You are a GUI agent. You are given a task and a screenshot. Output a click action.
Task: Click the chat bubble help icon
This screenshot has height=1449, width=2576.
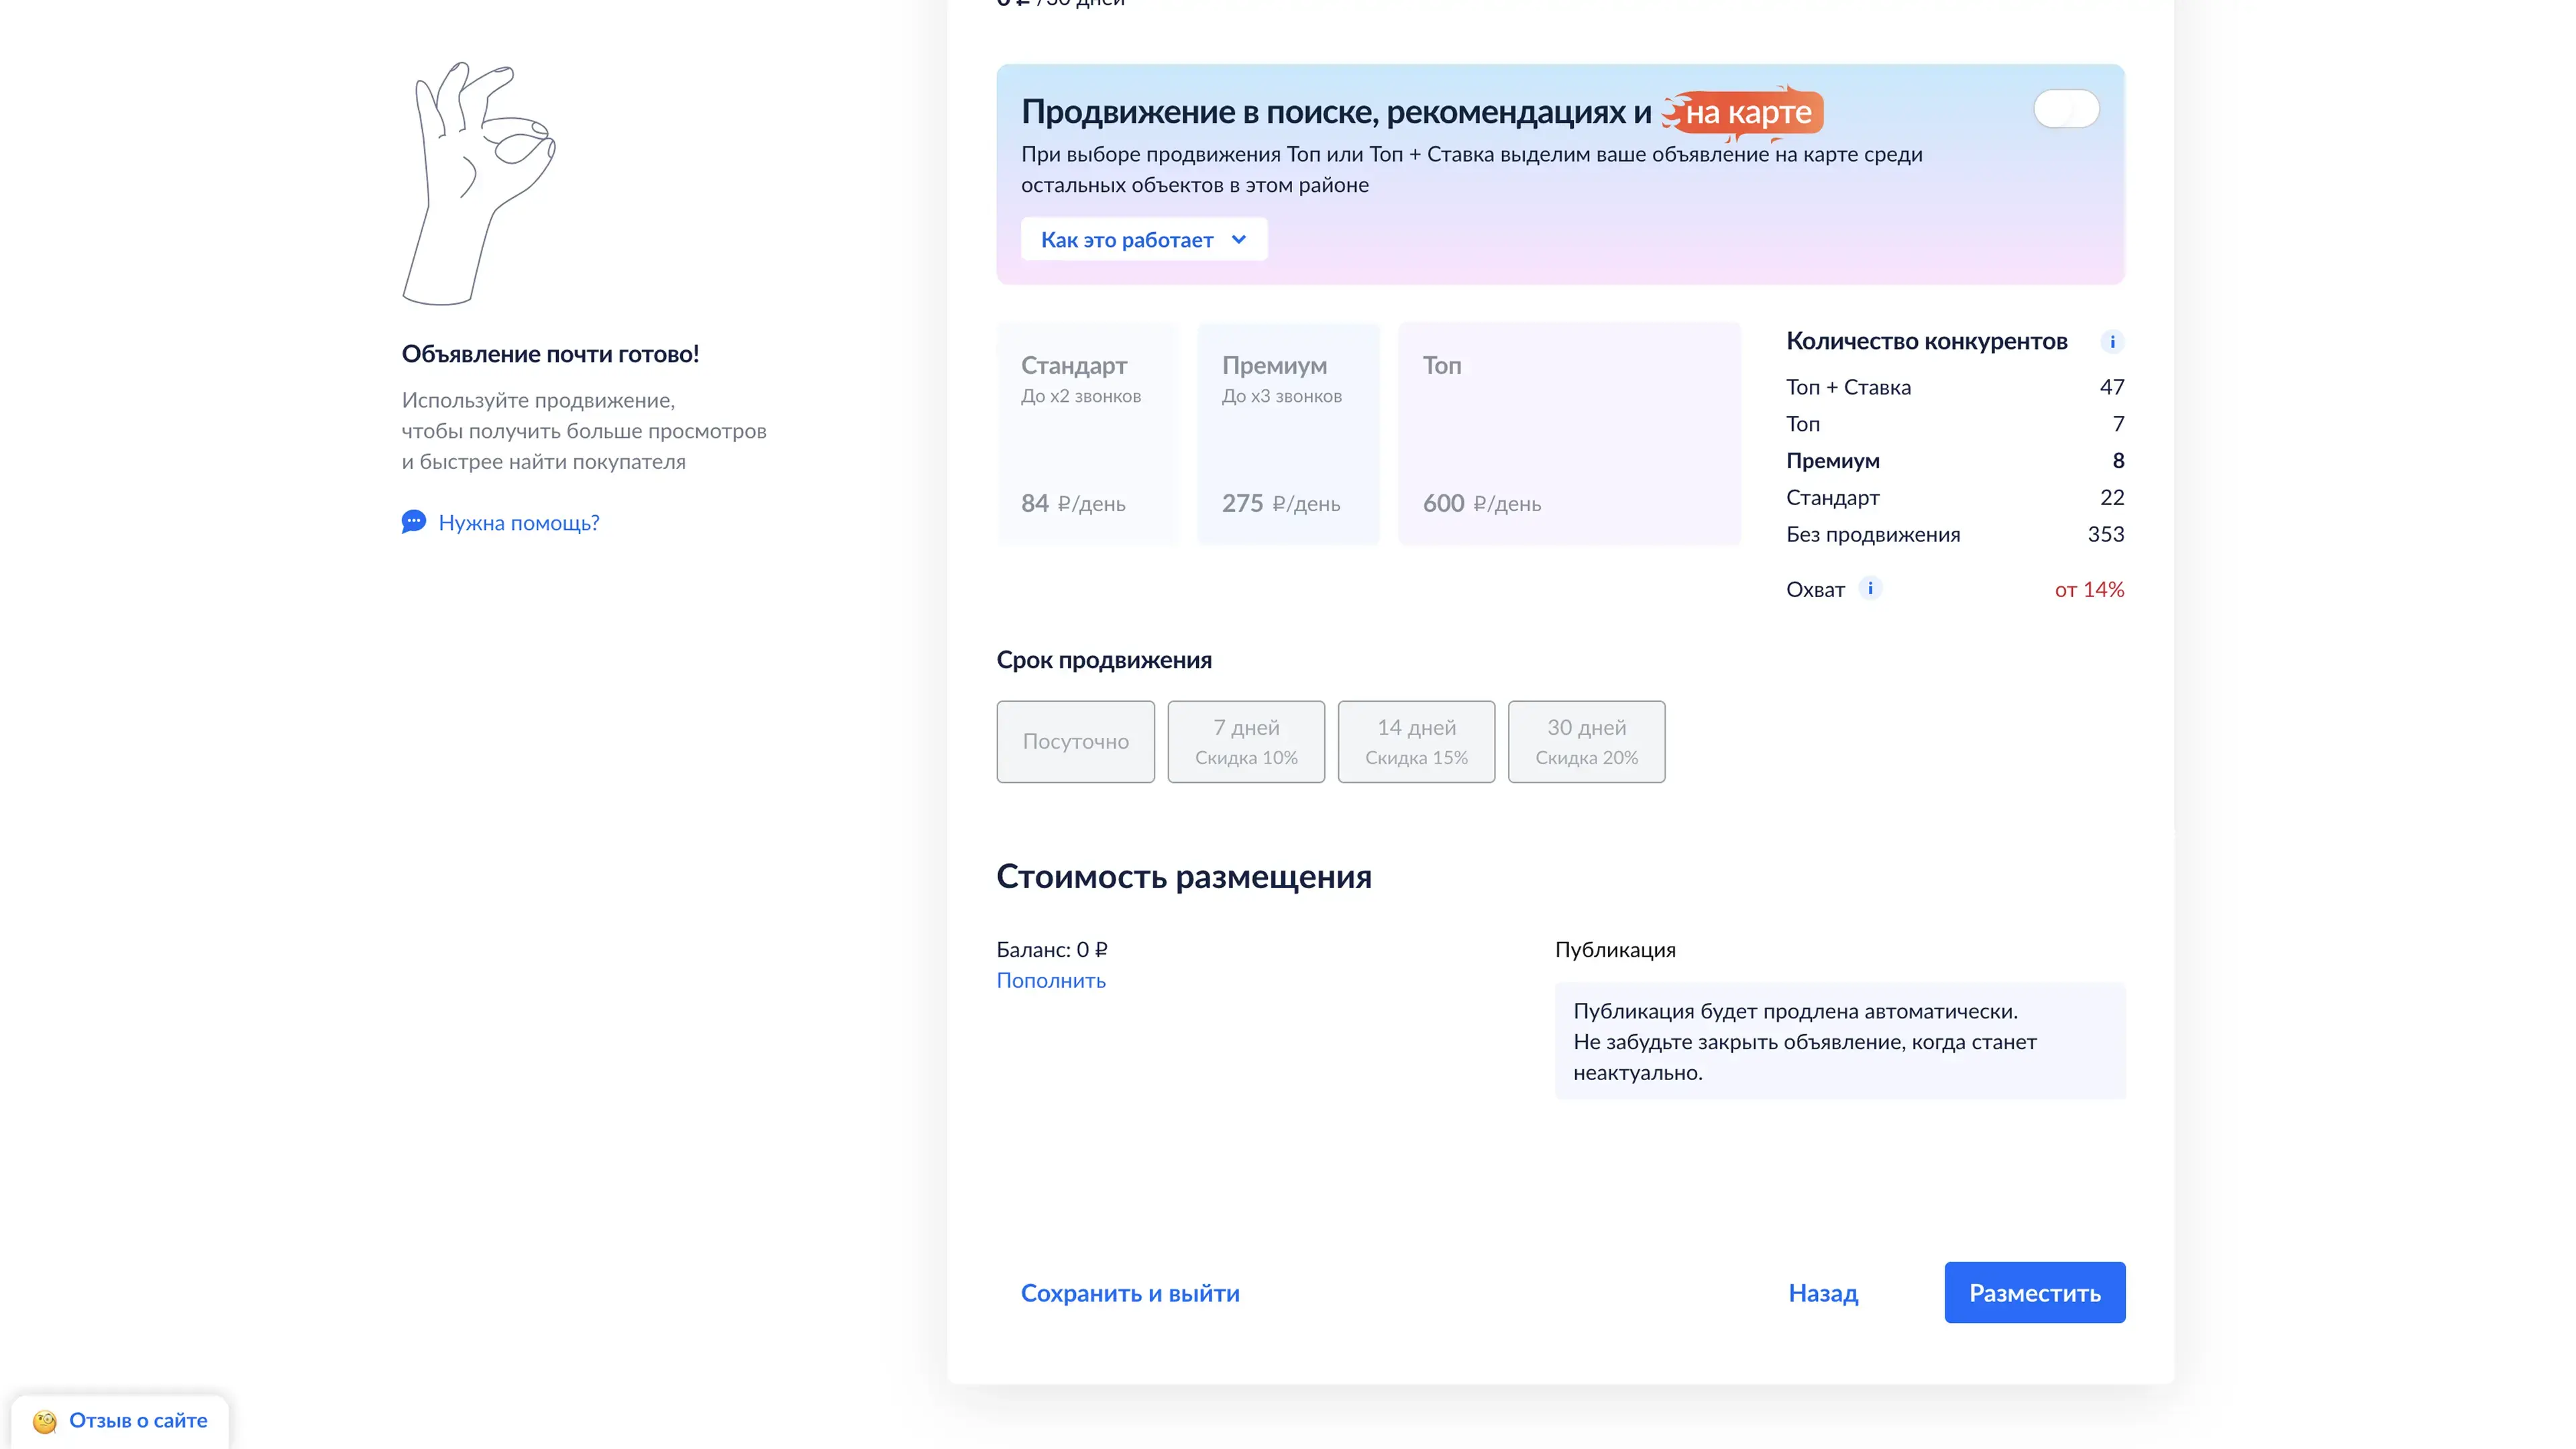(x=413, y=522)
